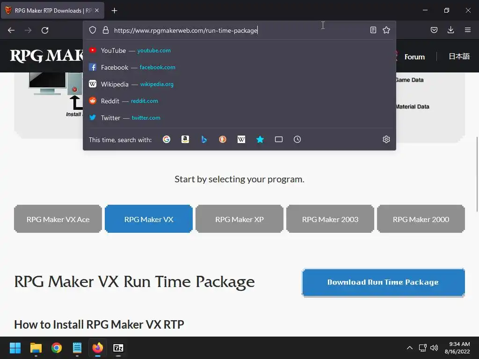Open the Forum link in site header

tap(414, 57)
